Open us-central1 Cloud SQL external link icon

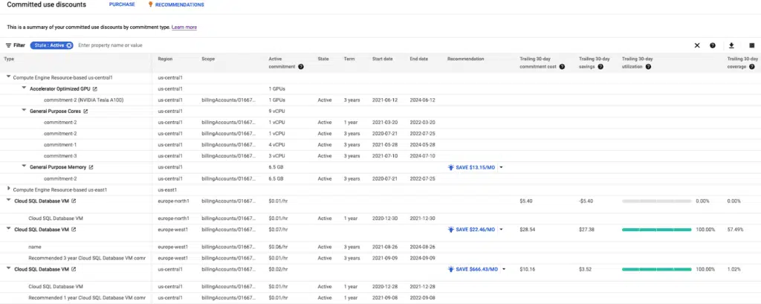tap(74, 269)
